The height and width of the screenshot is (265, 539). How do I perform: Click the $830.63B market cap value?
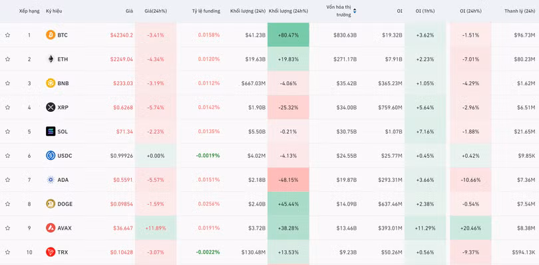click(345, 35)
